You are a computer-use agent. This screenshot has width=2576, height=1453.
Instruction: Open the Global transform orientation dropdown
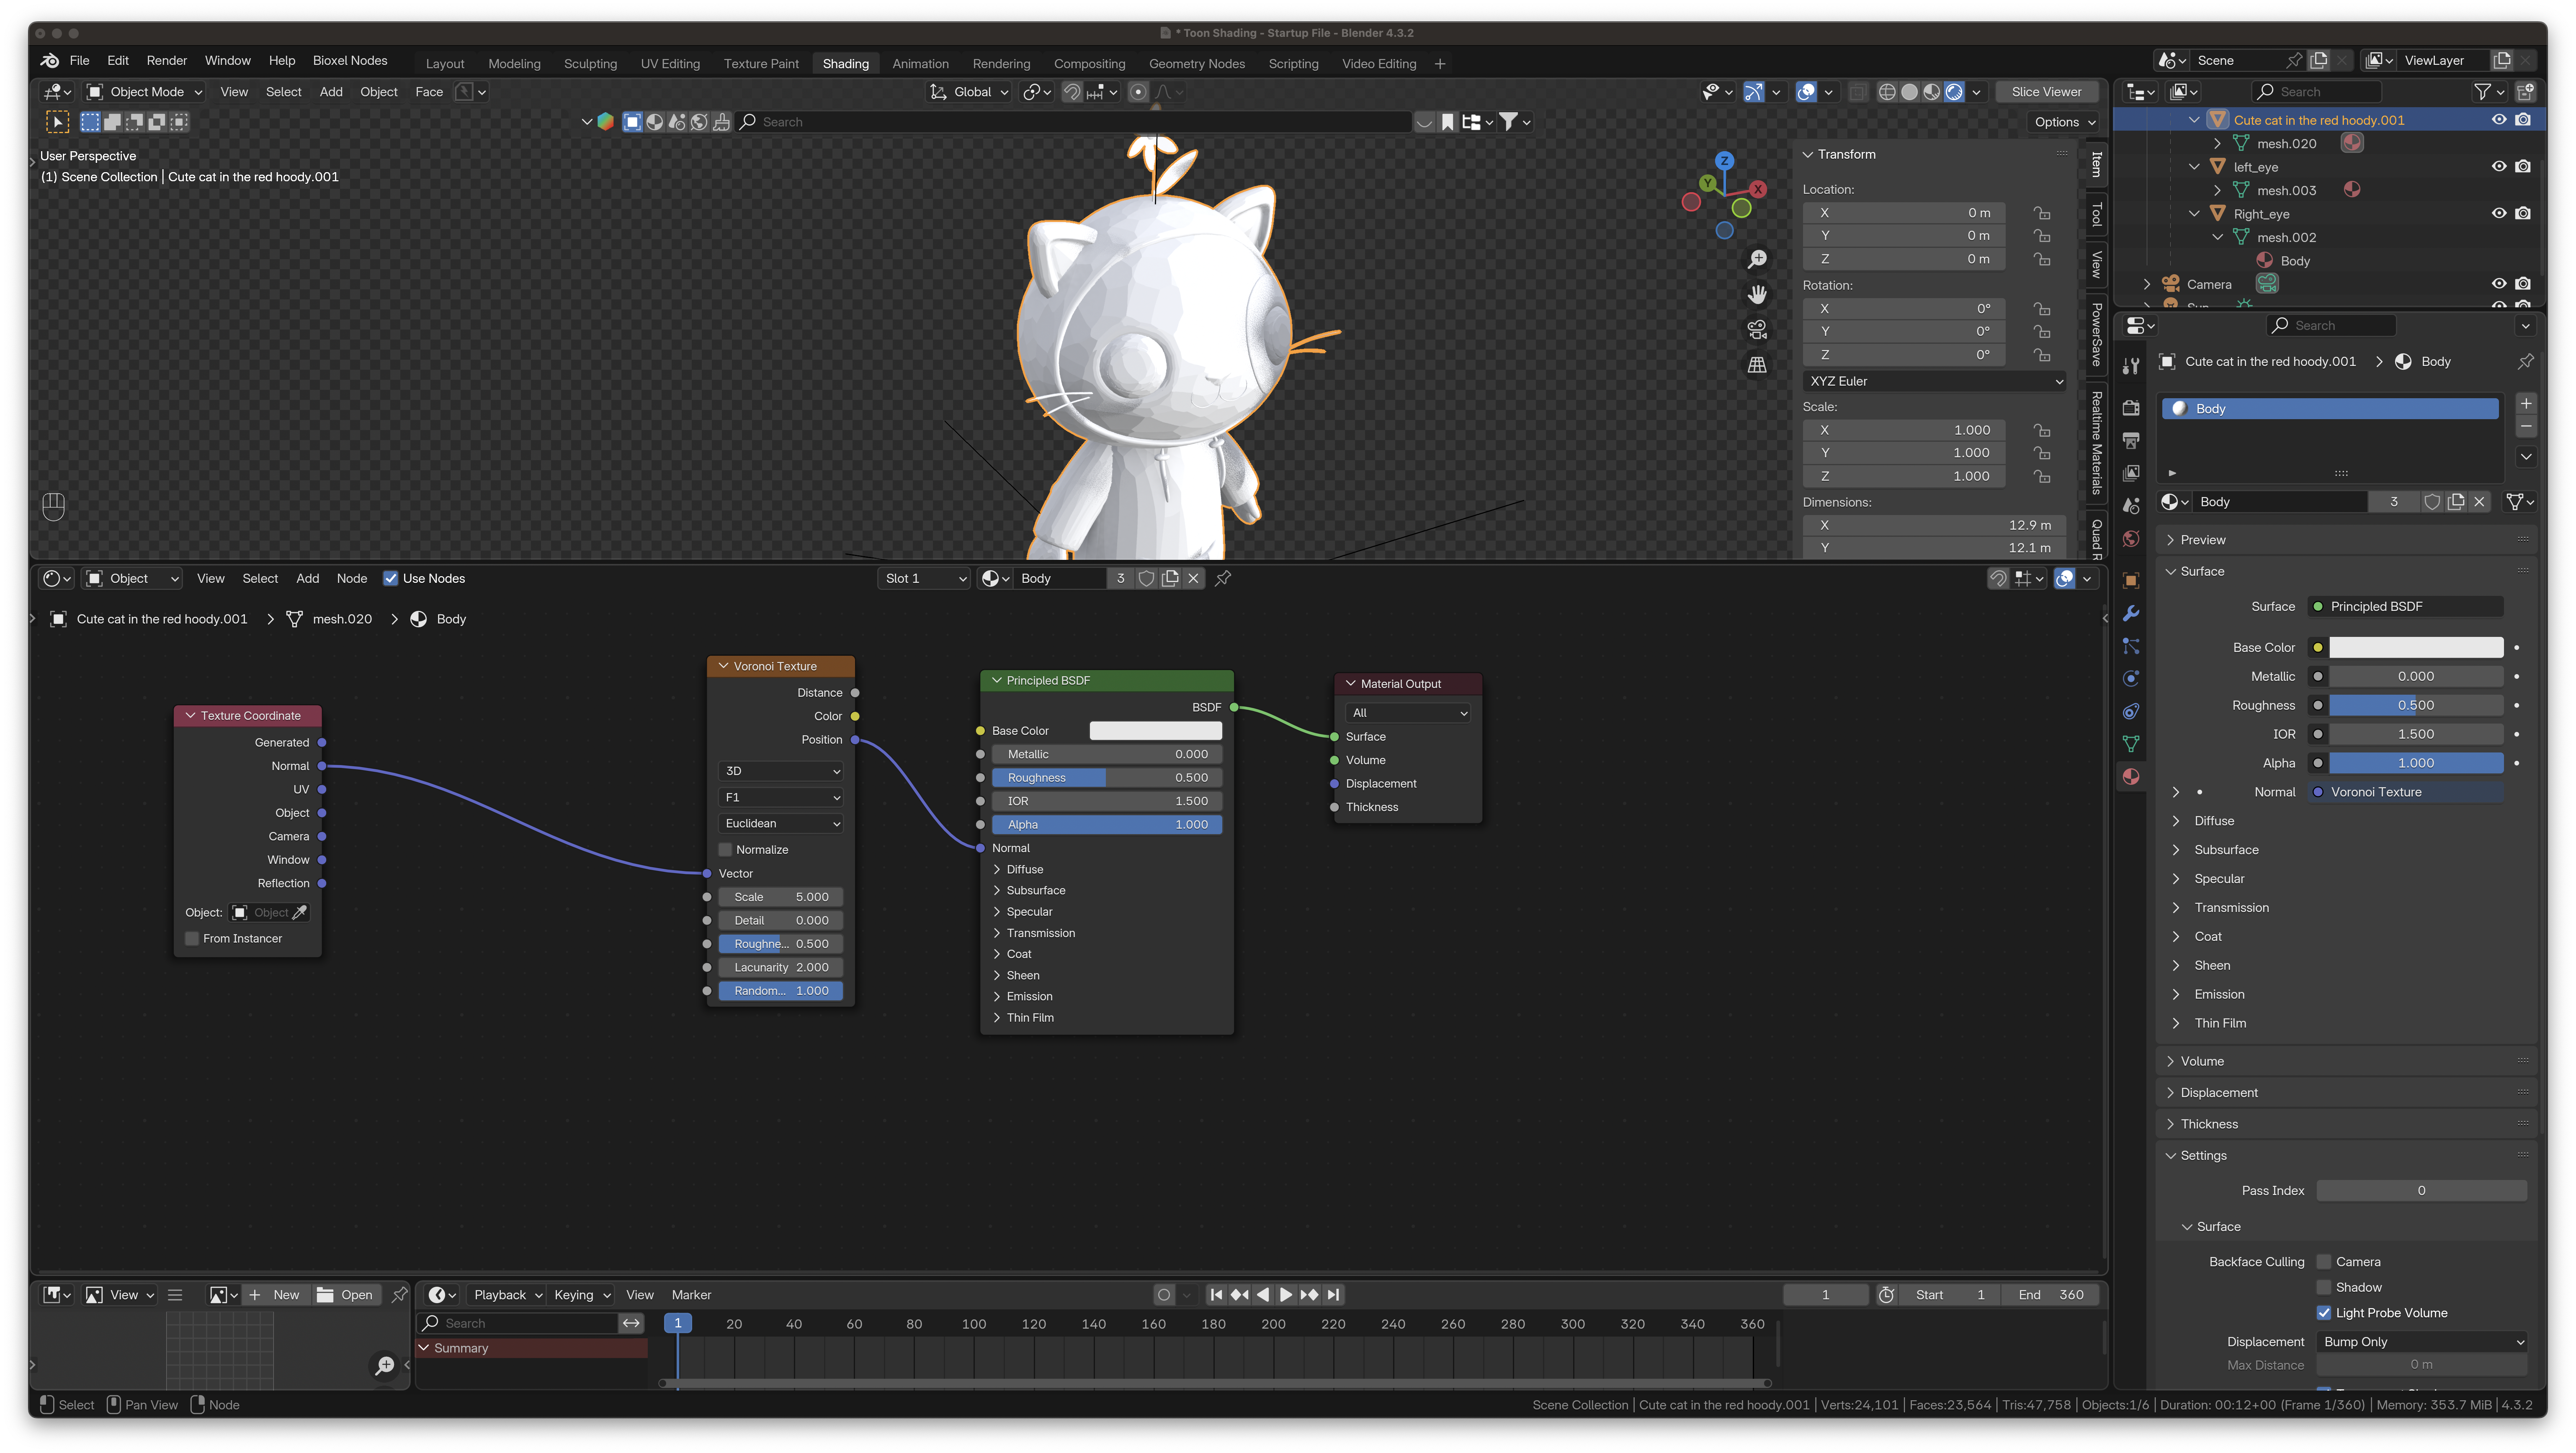click(x=969, y=92)
